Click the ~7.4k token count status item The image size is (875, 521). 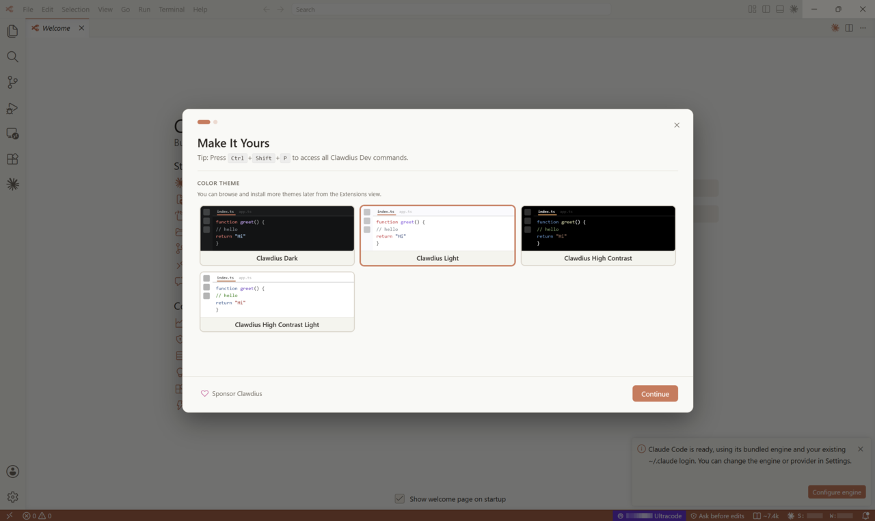pyautogui.click(x=766, y=516)
